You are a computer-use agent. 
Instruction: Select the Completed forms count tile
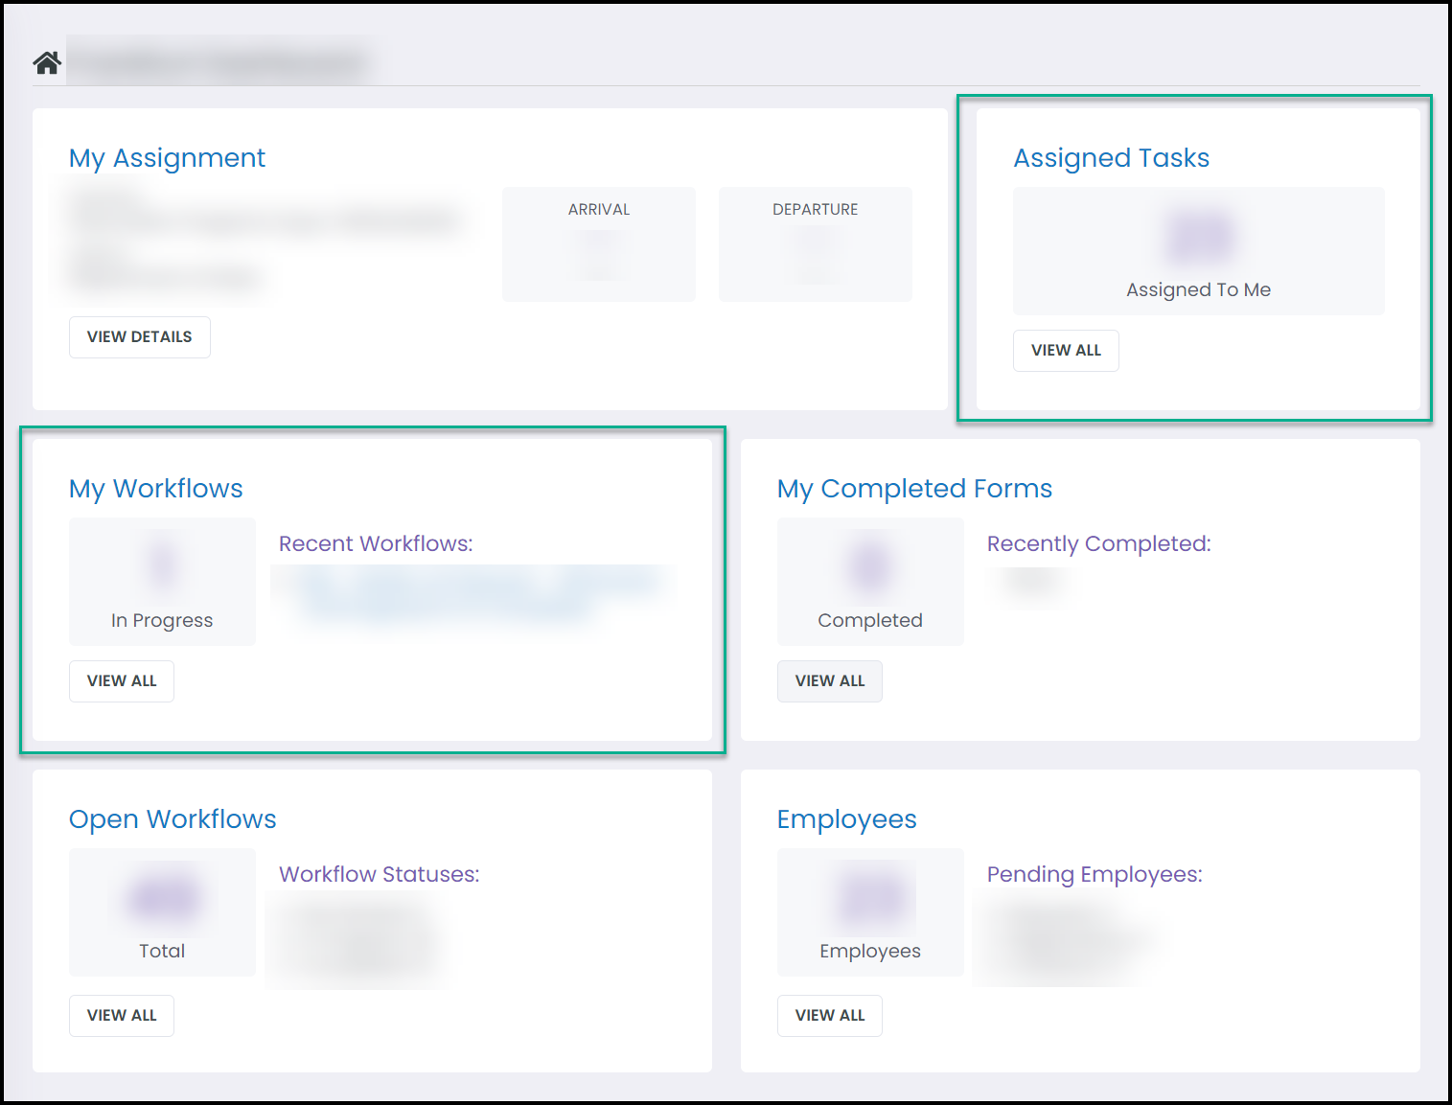(x=870, y=582)
